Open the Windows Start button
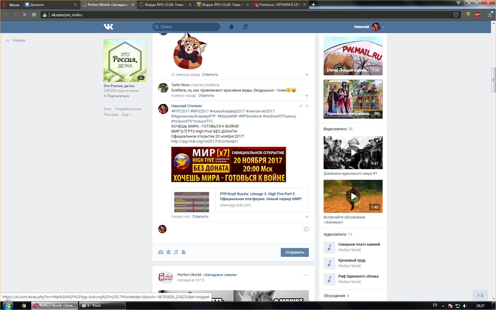Image resolution: width=496 pixels, height=310 pixels. pos(8,305)
